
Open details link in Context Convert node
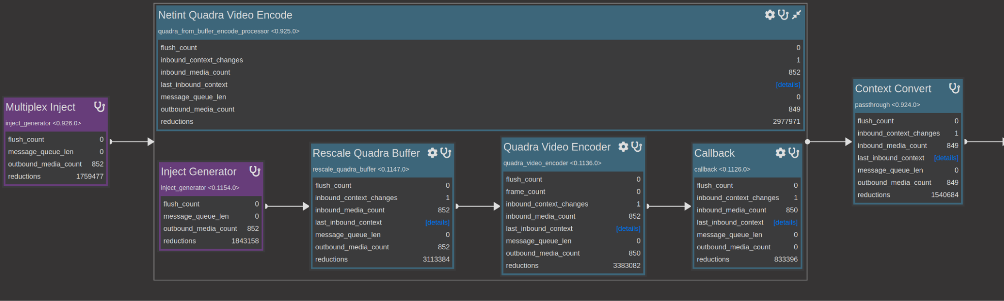coord(946,158)
